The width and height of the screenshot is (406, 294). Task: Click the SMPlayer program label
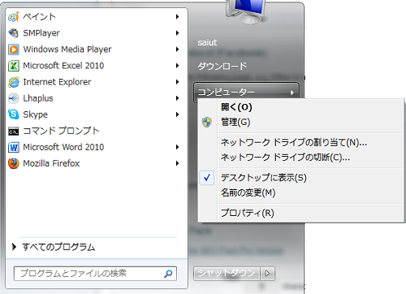click(41, 33)
